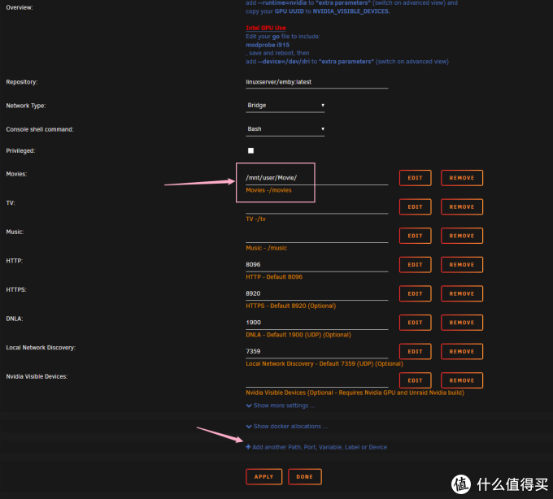Click the 'HTTP - Default 8096' description
This screenshot has width=553, height=499.
tap(274, 277)
